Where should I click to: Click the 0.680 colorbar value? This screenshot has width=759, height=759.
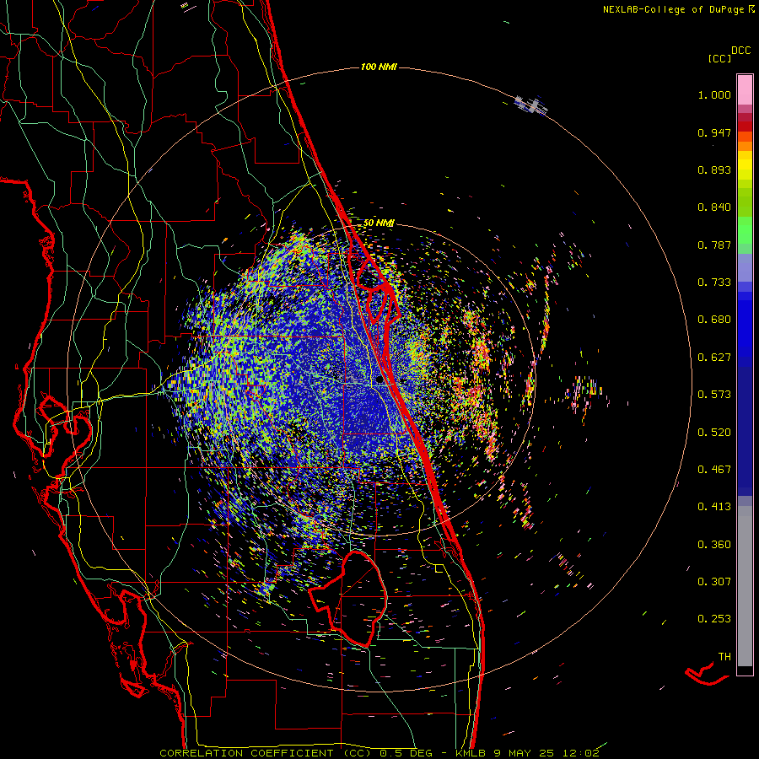[x=714, y=320]
